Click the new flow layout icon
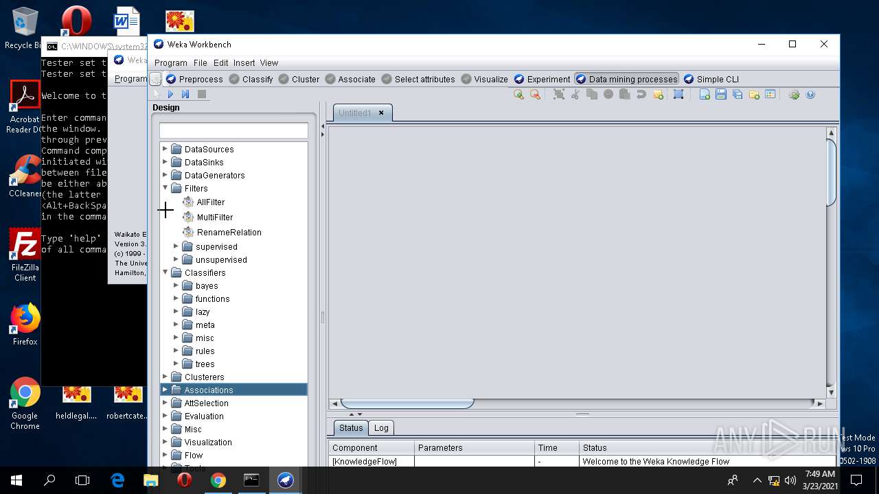 705,95
